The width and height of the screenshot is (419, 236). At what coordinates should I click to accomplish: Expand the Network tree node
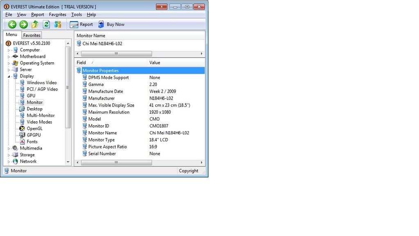click(9, 161)
